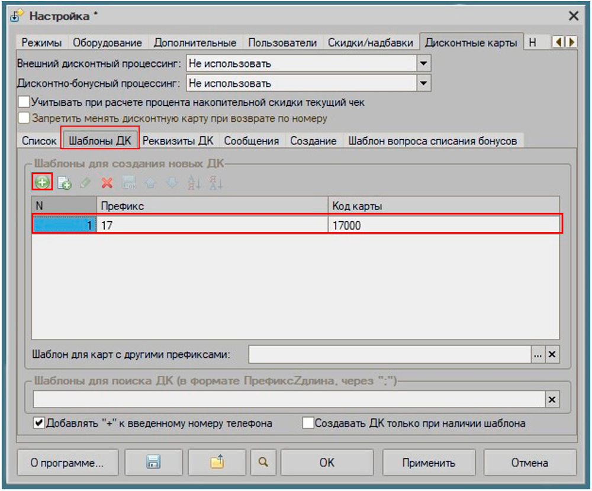This screenshot has height=491, width=592.
Task: Switch to 'Реквизиты ДК' tab
Action: (178, 141)
